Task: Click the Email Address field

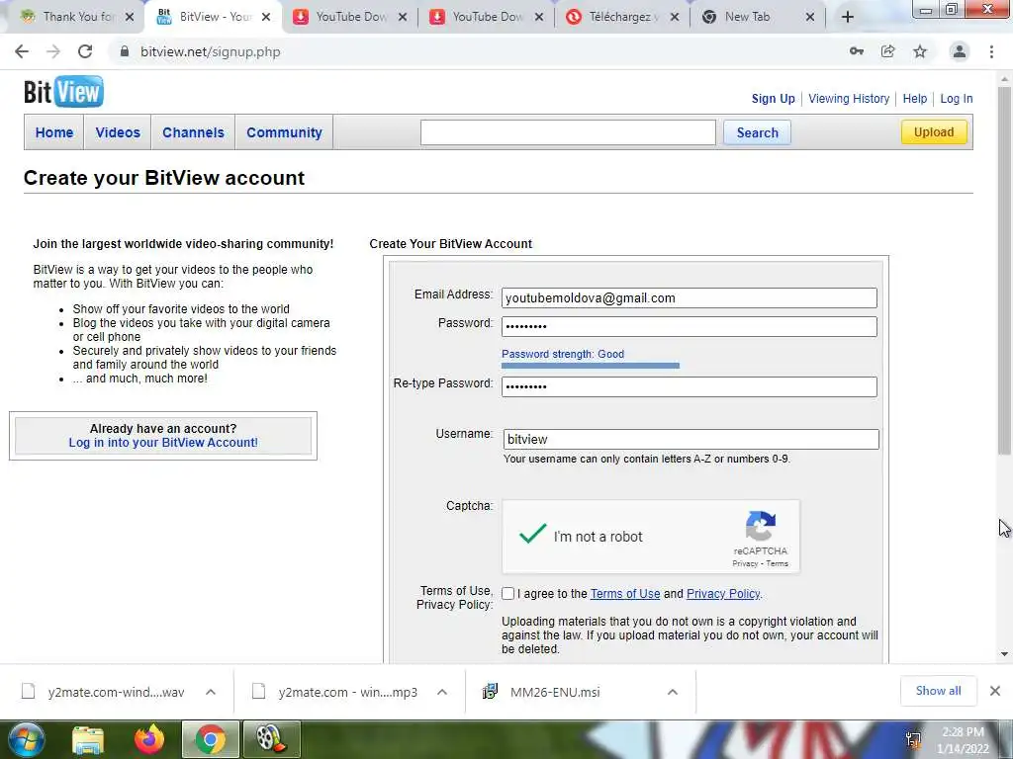Action: (689, 298)
